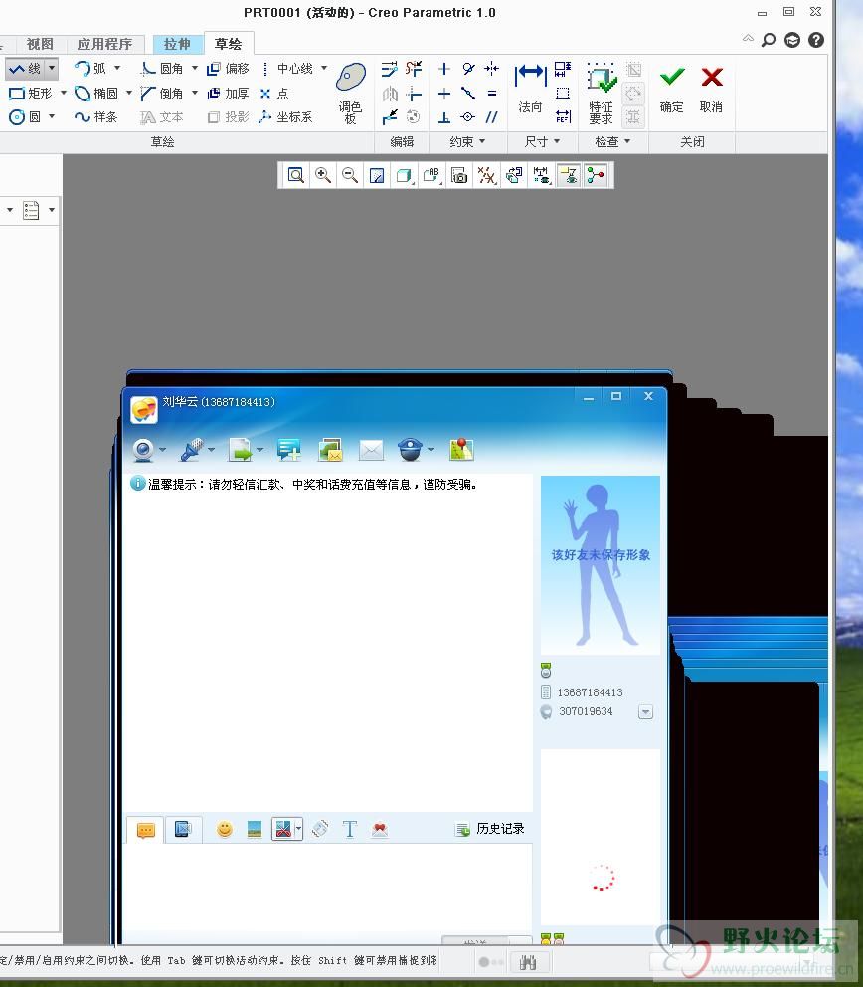Image resolution: width=863 pixels, height=987 pixels.
Task: Switch to the Applications (应用程序) tab
Action: click(104, 44)
